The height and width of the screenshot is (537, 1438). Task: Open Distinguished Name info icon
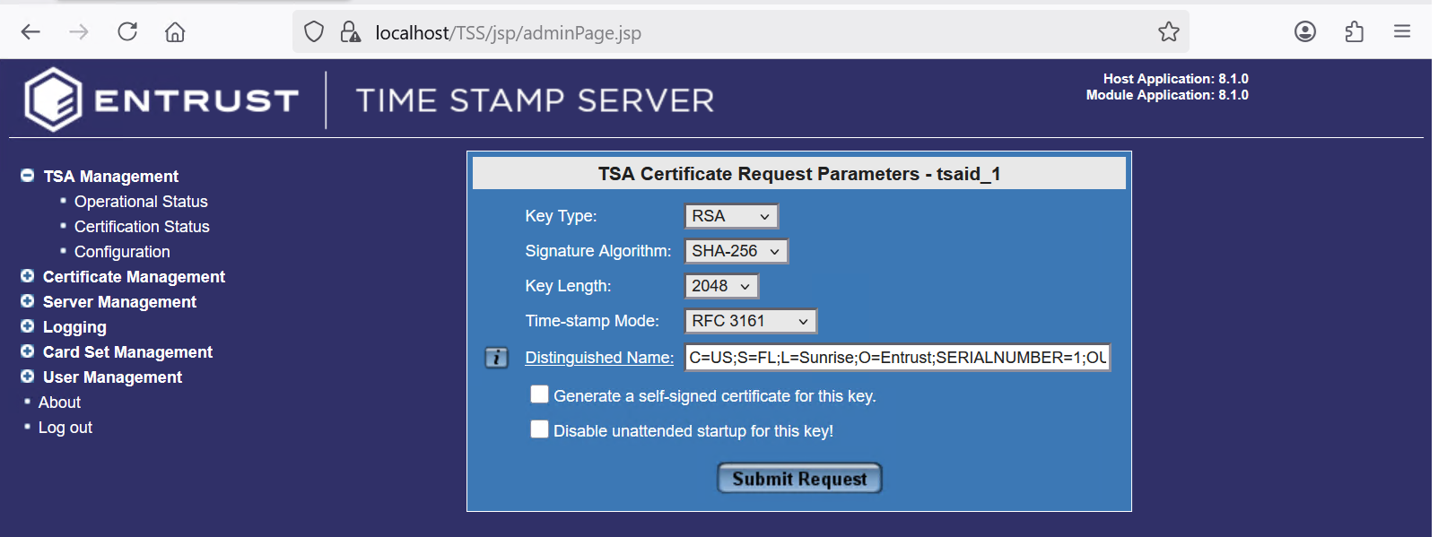click(497, 358)
